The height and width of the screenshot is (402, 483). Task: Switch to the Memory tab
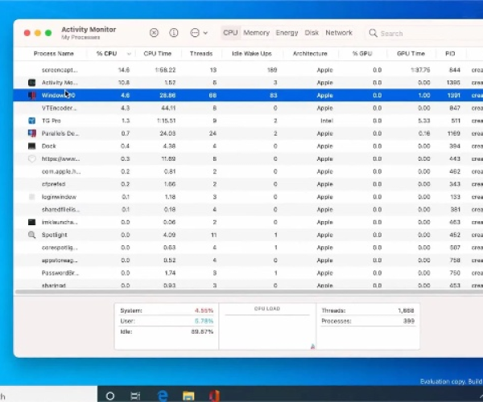point(256,33)
